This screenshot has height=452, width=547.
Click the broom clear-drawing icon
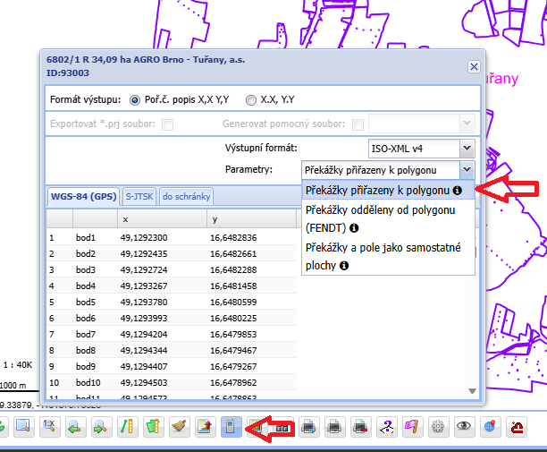(x=179, y=427)
